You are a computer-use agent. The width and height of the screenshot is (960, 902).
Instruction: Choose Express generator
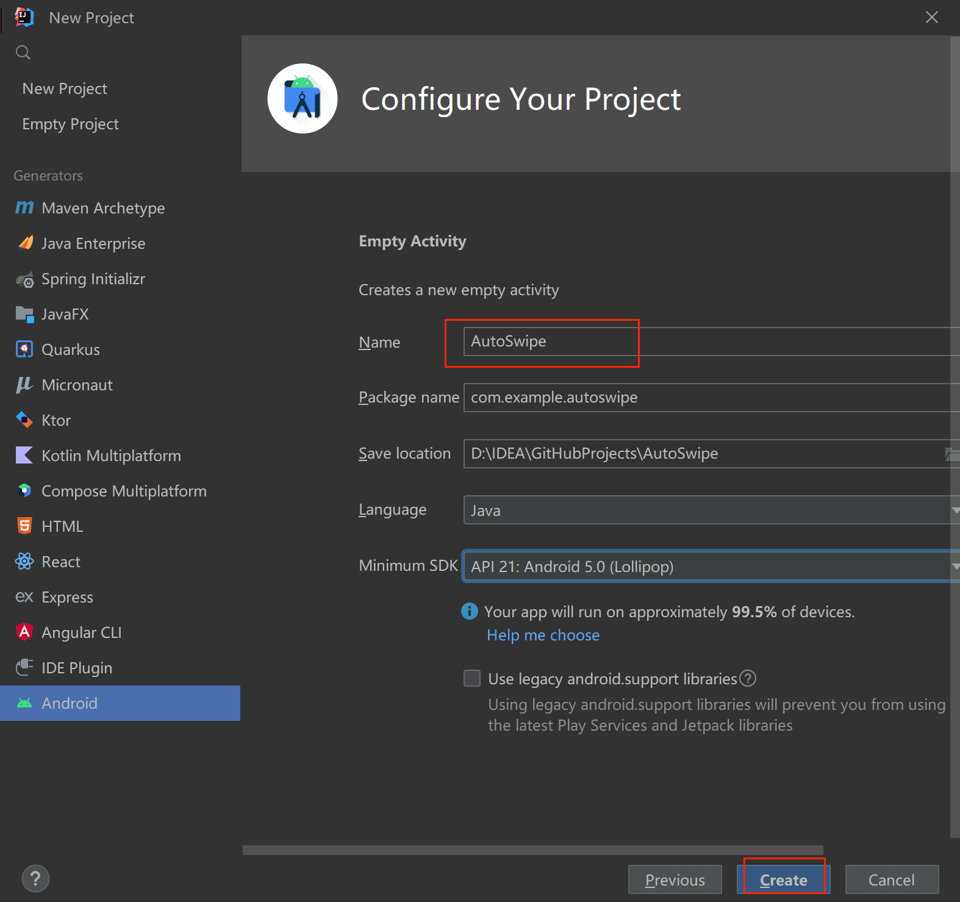(x=120, y=597)
